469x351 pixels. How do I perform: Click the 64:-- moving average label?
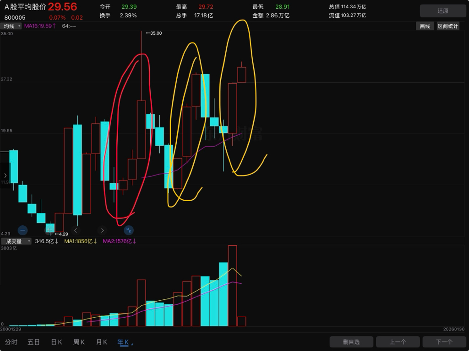(x=69, y=26)
